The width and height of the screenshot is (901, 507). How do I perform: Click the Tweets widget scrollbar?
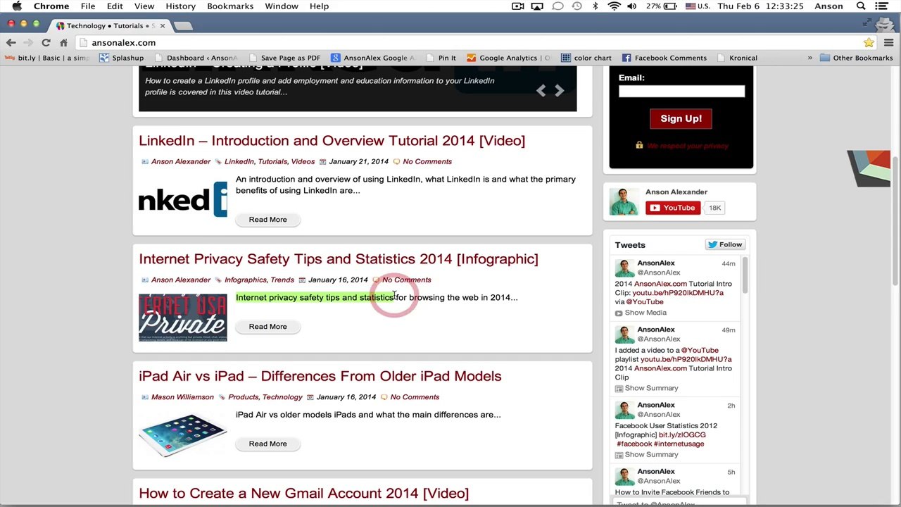745,275
